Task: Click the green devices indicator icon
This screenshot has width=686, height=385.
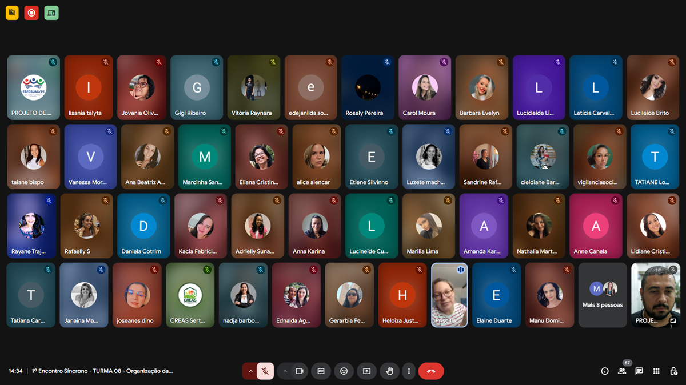Action: tap(51, 13)
